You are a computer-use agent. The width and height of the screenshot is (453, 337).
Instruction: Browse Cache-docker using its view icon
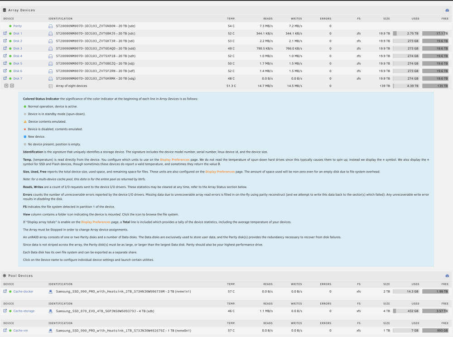(5, 291)
